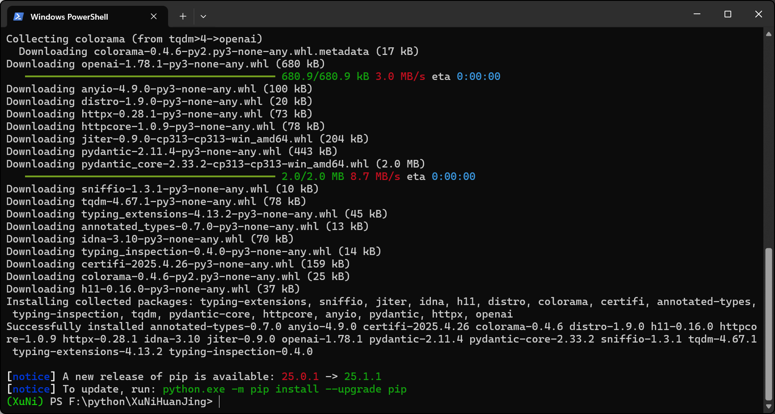Maximize the PowerShell window
Screen dimensions: 775x414
727,14
